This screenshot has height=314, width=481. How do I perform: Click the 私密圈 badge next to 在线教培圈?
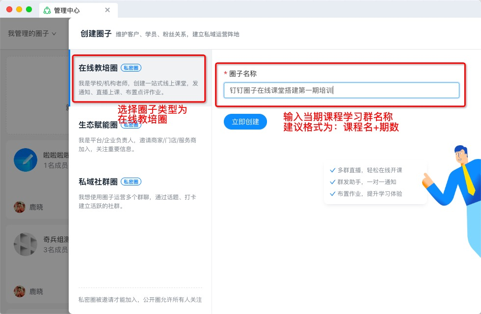131,68
